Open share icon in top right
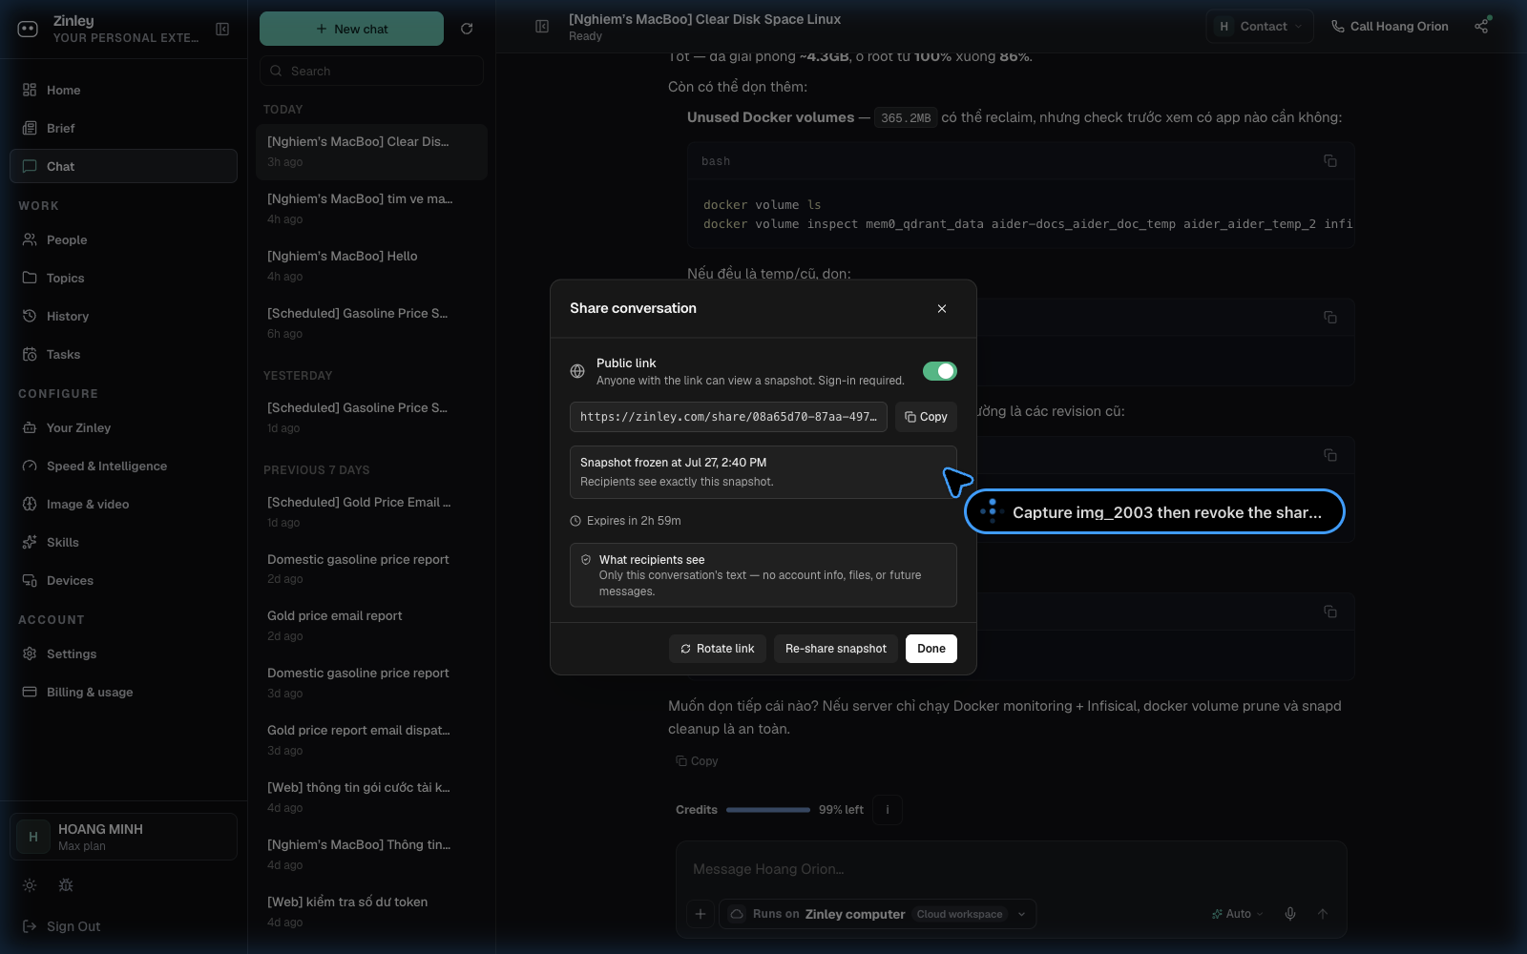The image size is (1527, 954). 1481,26
